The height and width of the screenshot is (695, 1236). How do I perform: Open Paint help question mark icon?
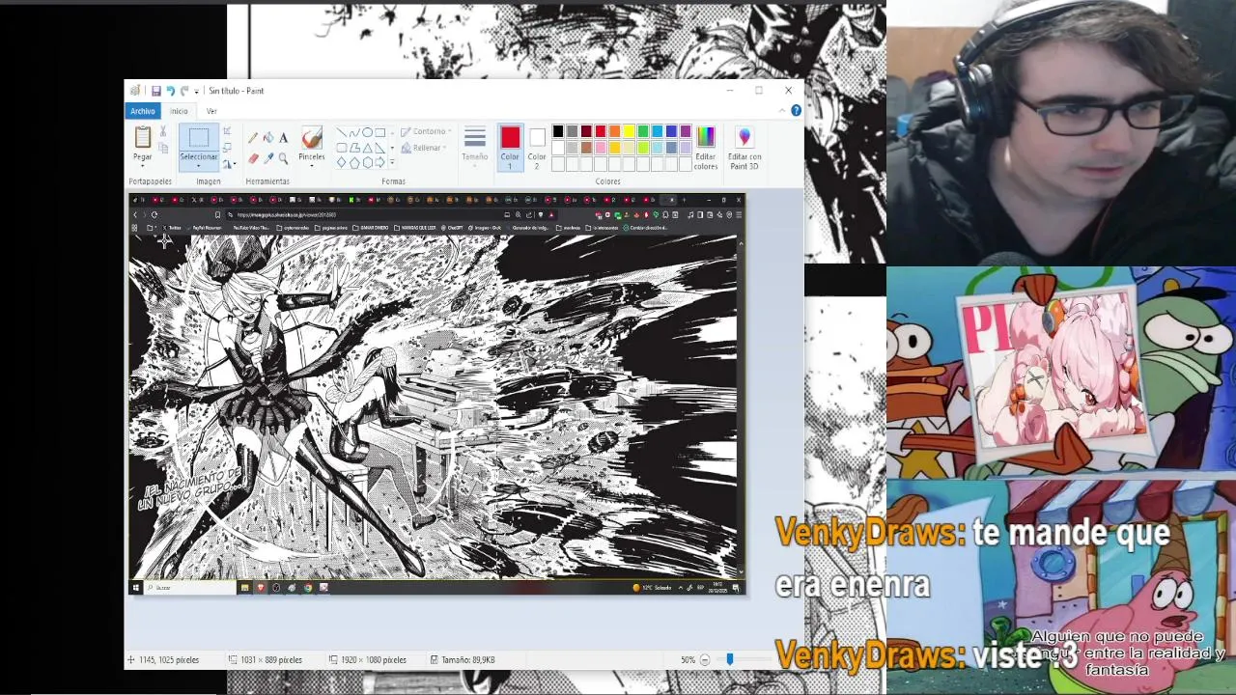click(796, 110)
